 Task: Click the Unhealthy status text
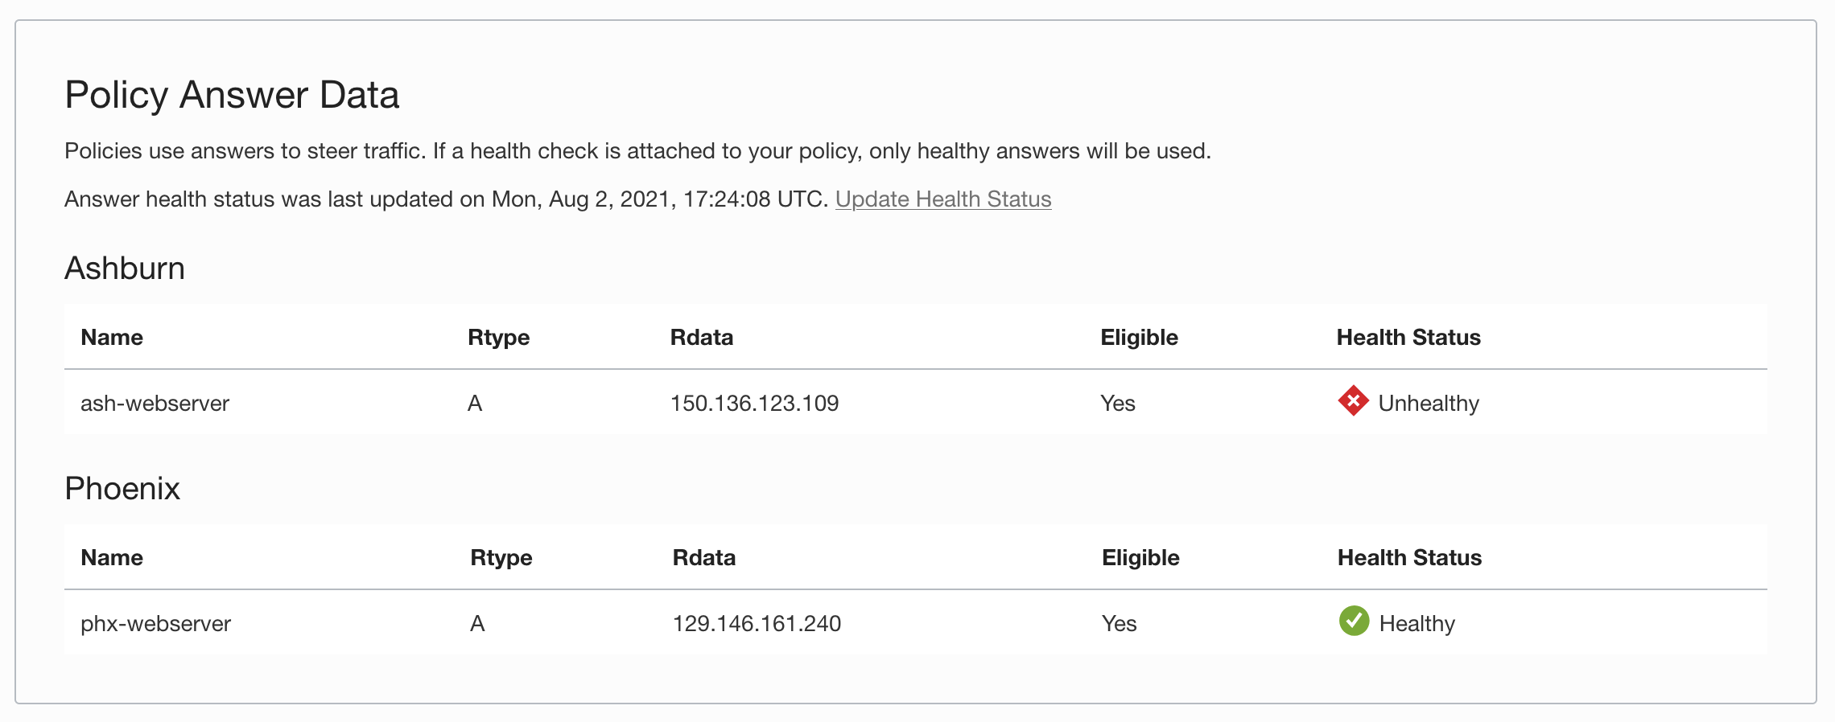pyautogui.click(x=1429, y=404)
